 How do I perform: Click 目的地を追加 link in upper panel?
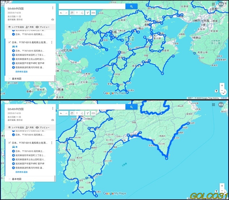(21, 72)
